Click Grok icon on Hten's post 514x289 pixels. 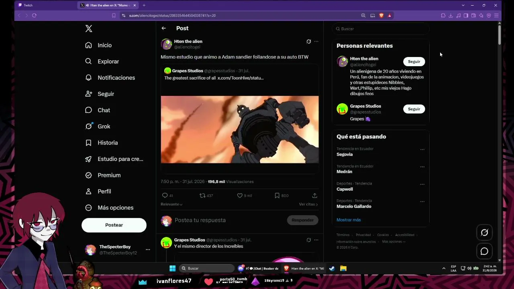[308, 41]
